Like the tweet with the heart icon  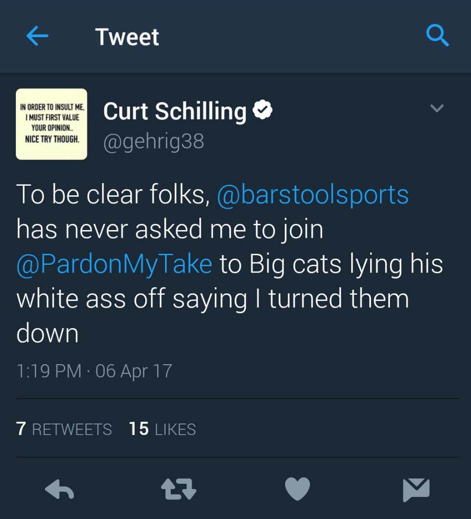pyautogui.click(x=297, y=489)
